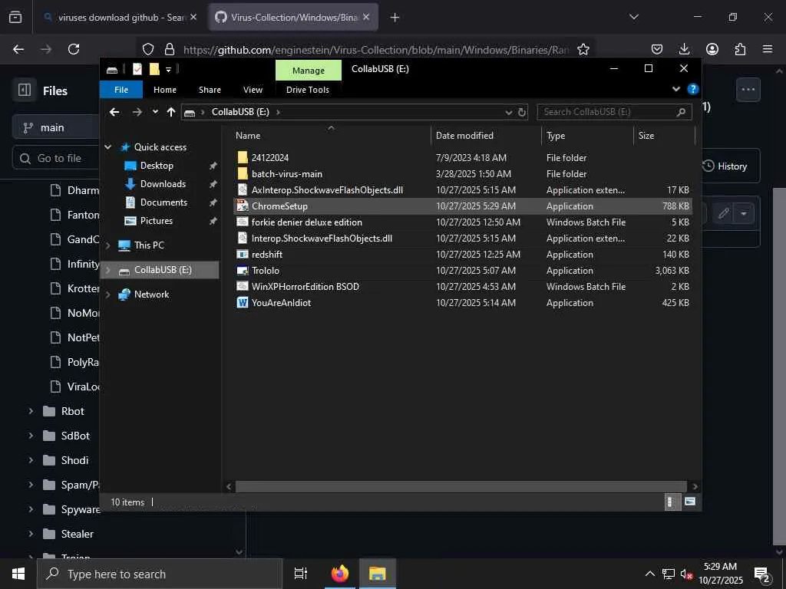This screenshot has height=589, width=786.
Task: Open Firefox account profile icon
Action: (712, 49)
